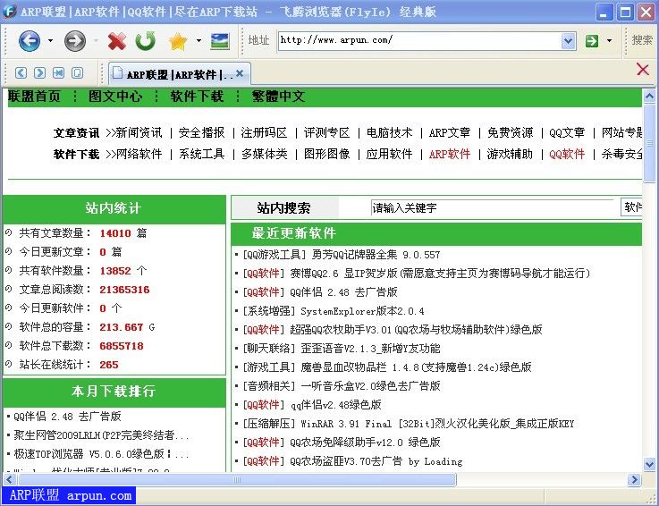This screenshot has height=506, width=659.
Task: Open the ARP文章 category link
Action: (x=450, y=133)
